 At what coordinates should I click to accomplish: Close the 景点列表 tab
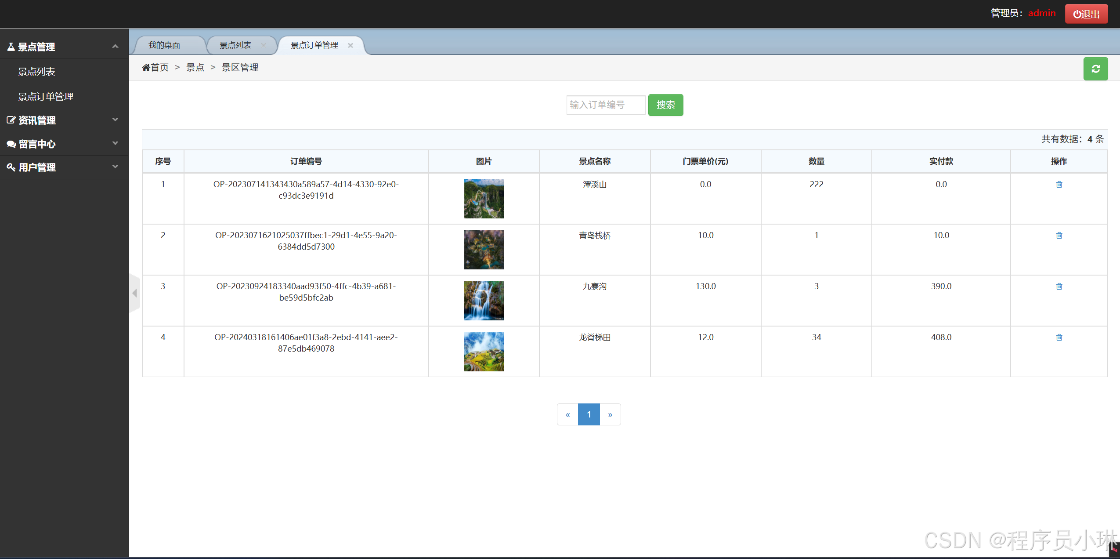[264, 45]
